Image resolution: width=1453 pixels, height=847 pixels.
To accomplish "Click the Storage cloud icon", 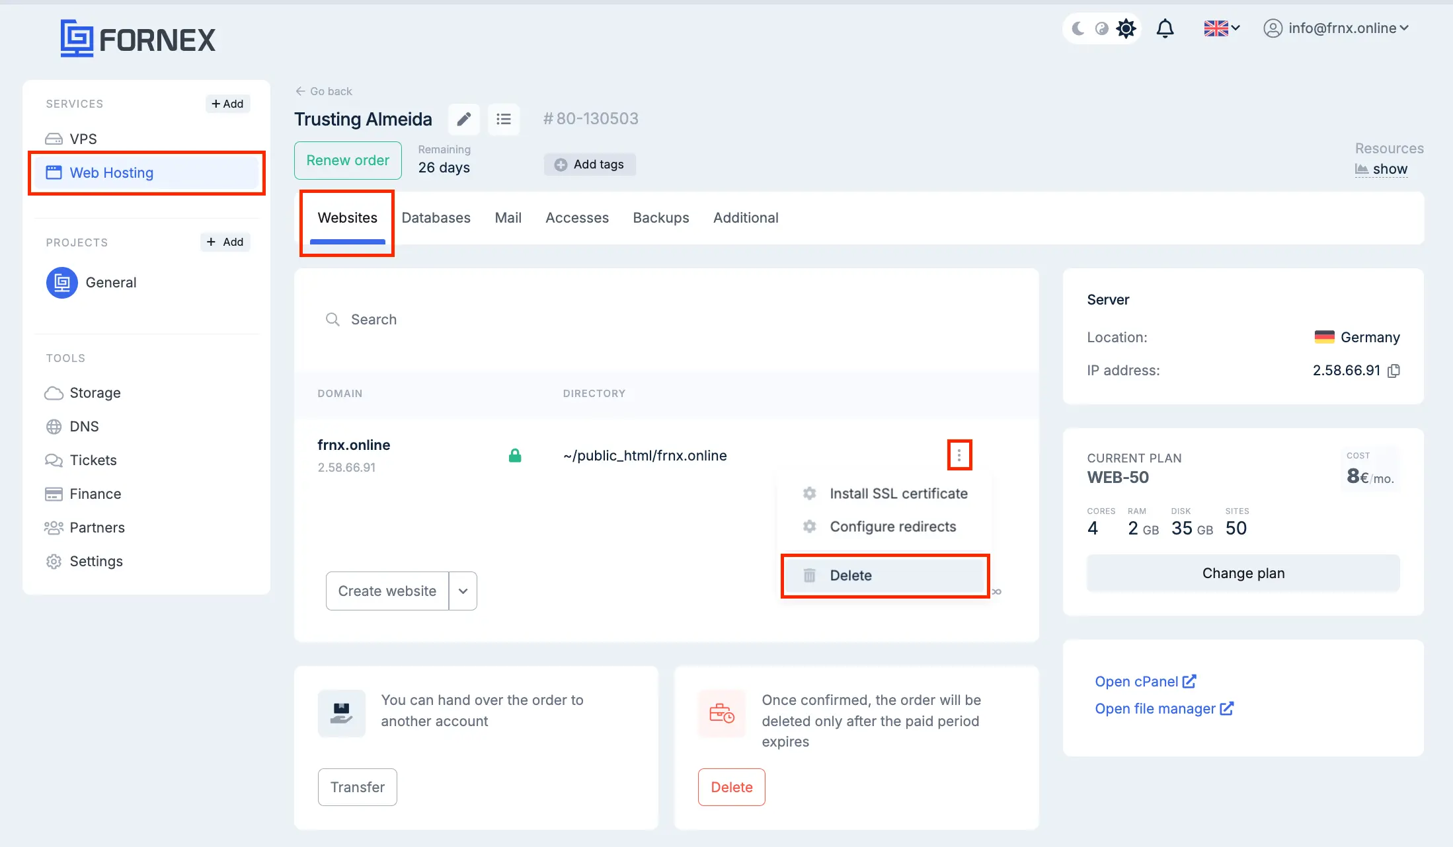I will point(54,393).
